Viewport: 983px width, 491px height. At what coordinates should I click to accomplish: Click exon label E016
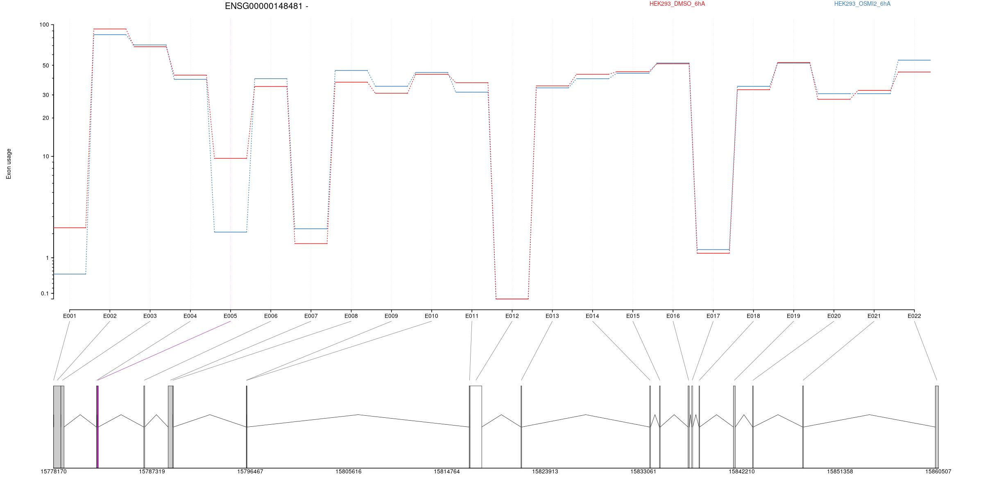point(673,316)
